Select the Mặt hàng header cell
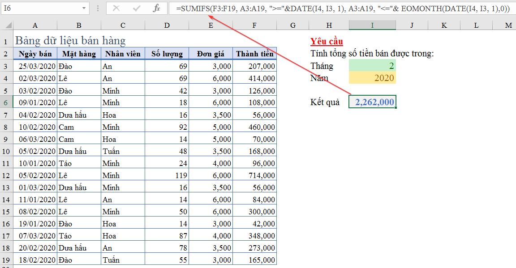Viewport: 516px width, 268px height. (79, 53)
